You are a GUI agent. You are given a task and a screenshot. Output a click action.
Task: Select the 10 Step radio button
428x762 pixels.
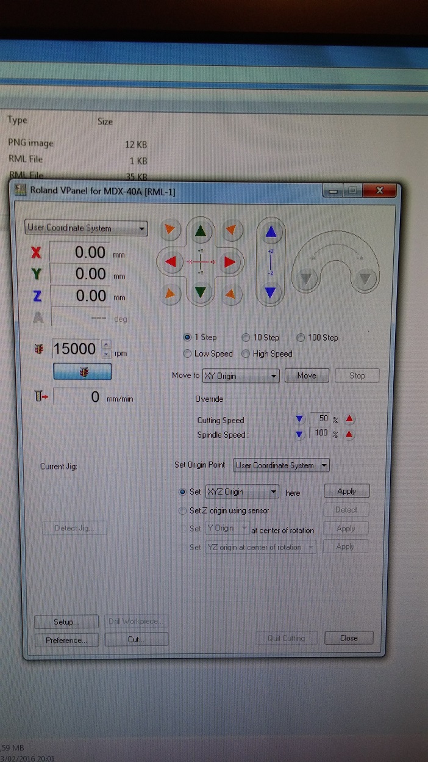(246, 337)
